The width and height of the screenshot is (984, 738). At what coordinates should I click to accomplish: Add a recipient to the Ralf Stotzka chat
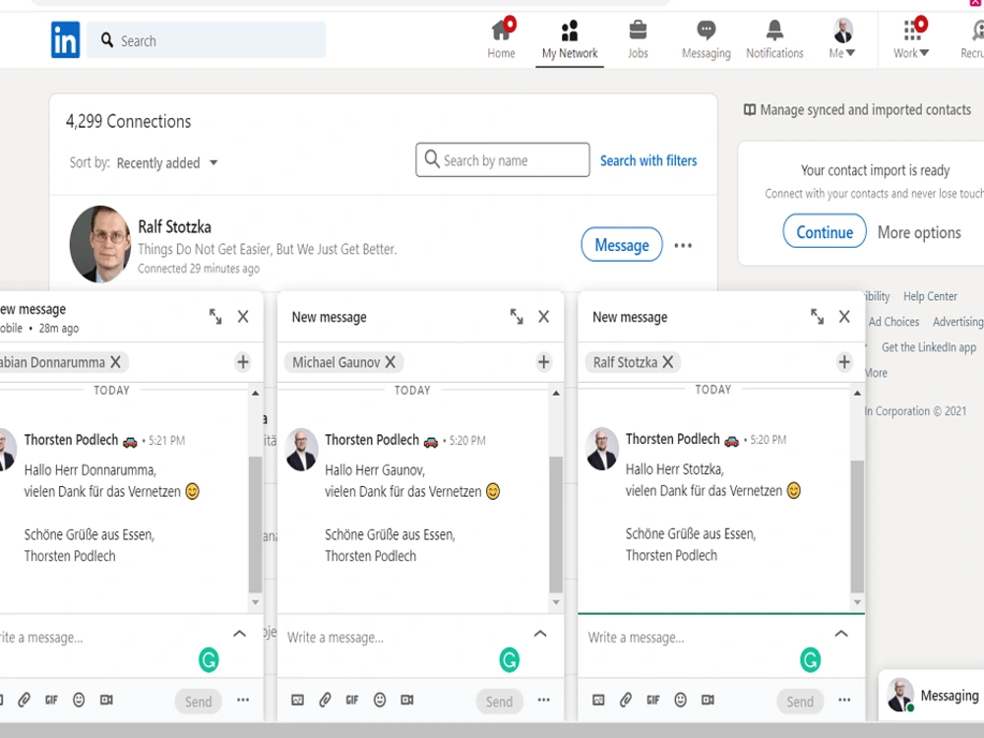[844, 362]
